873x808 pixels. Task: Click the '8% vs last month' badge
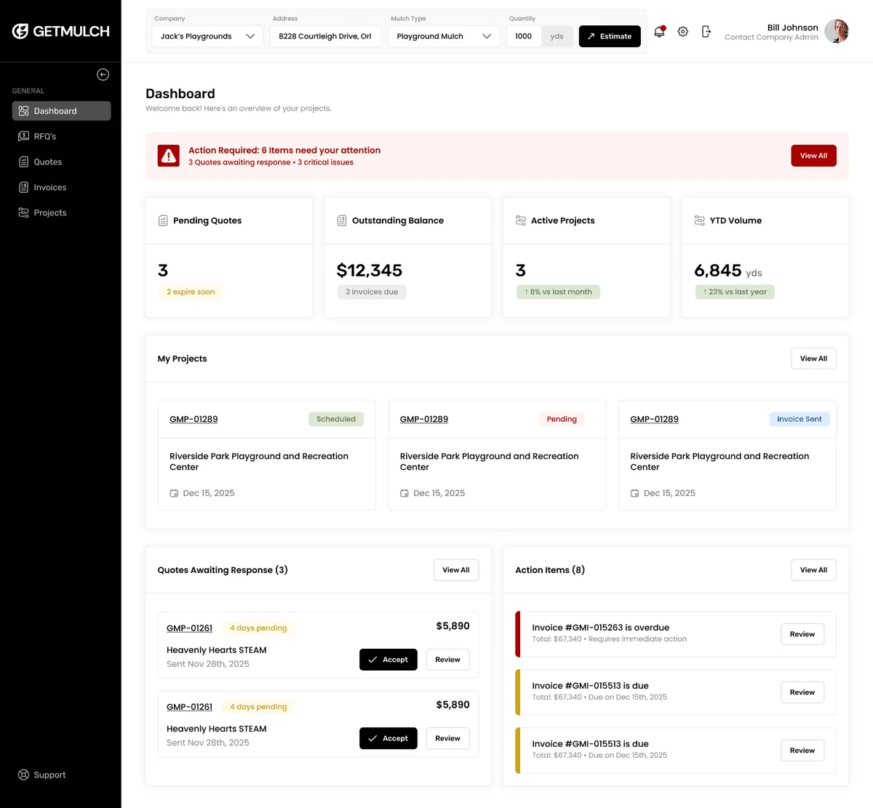point(558,292)
